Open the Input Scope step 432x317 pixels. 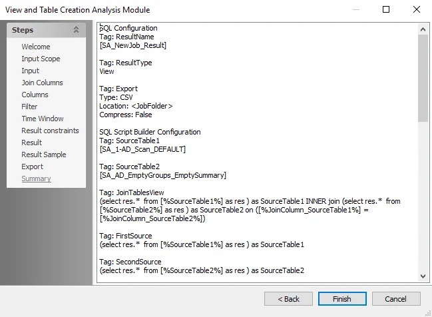(41, 59)
